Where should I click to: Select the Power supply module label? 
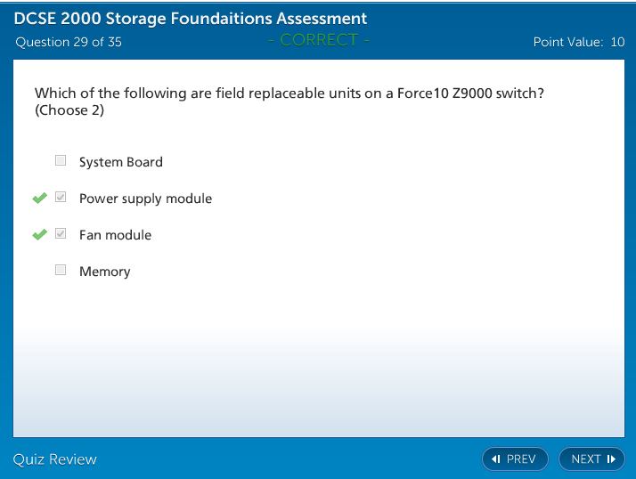pyautogui.click(x=145, y=199)
